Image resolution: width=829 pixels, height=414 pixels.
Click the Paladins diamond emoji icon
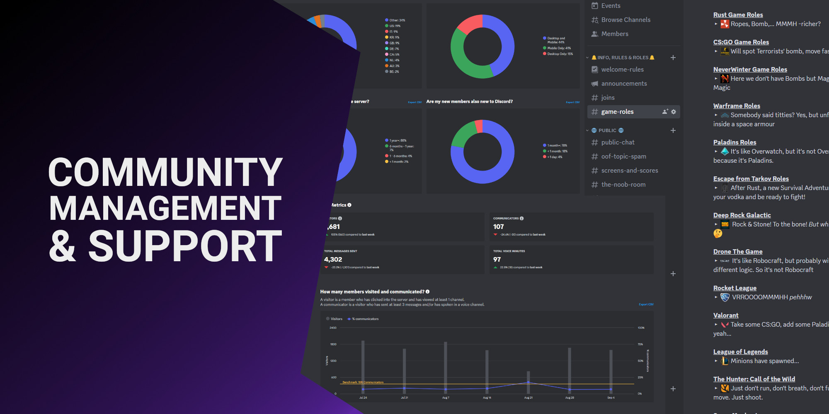pyautogui.click(x=725, y=152)
